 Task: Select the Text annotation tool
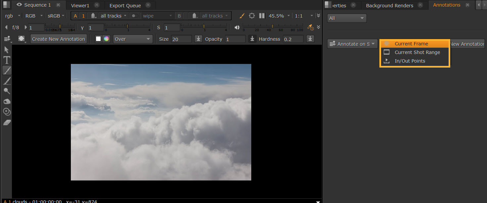(7, 60)
